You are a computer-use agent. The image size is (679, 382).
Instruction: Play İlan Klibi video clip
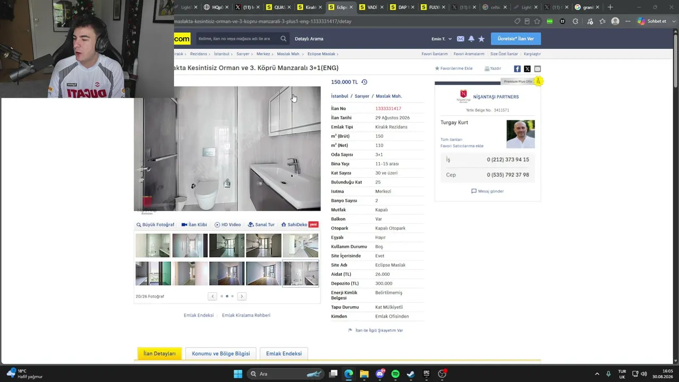(194, 224)
